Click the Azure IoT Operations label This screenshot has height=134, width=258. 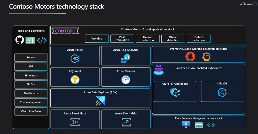coord(175,84)
